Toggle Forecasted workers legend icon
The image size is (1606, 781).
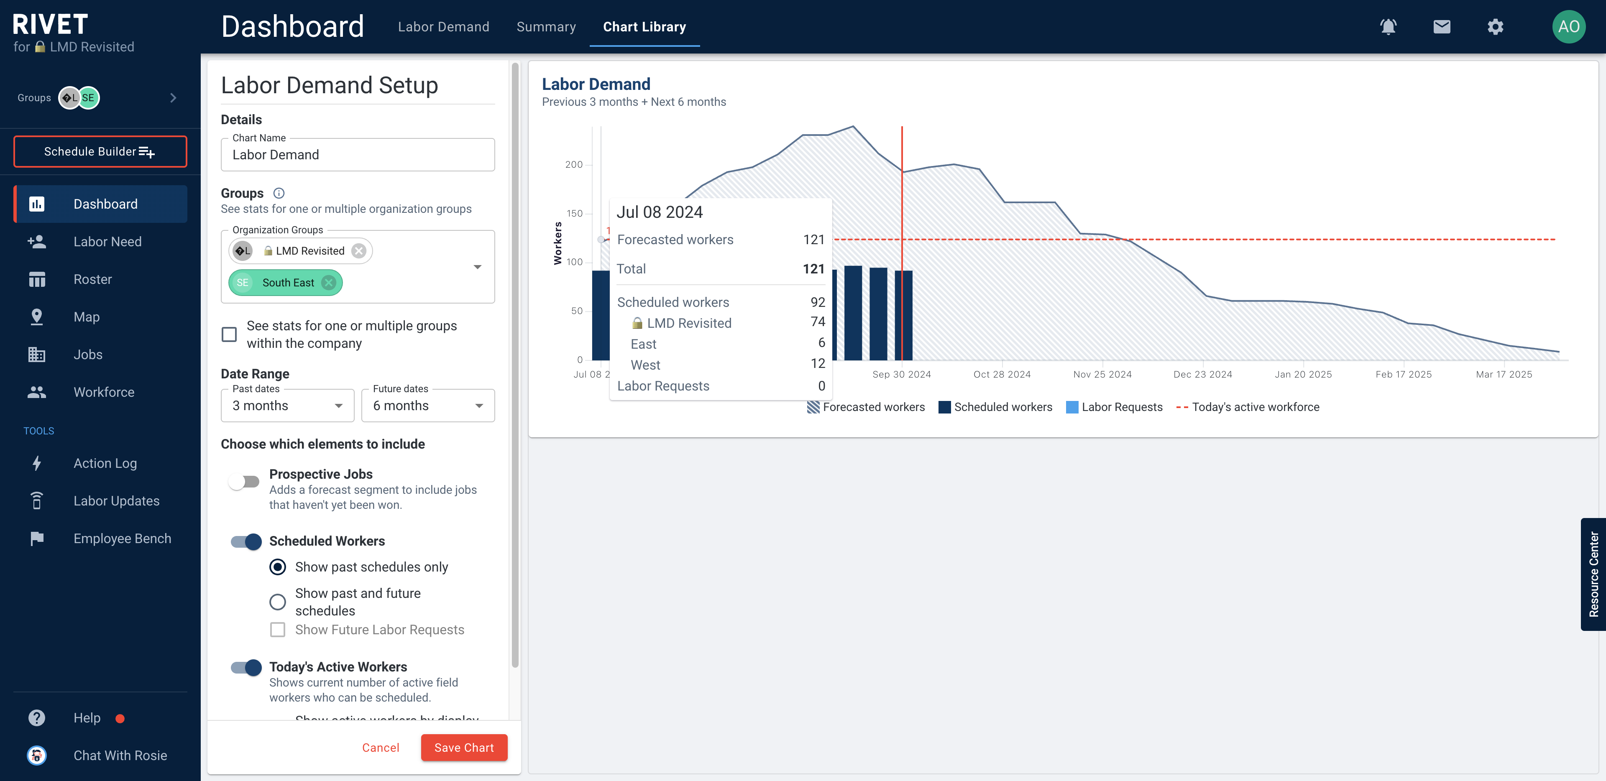pyautogui.click(x=813, y=407)
